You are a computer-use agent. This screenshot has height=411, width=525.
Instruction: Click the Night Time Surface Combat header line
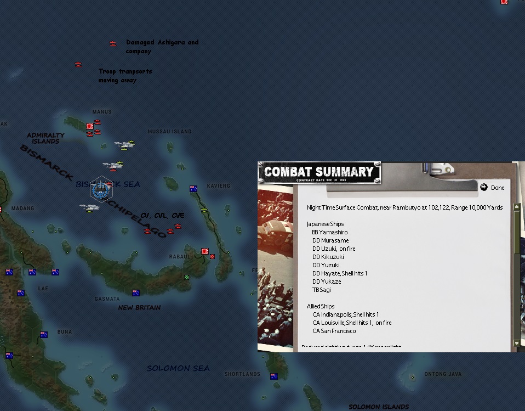pos(405,207)
